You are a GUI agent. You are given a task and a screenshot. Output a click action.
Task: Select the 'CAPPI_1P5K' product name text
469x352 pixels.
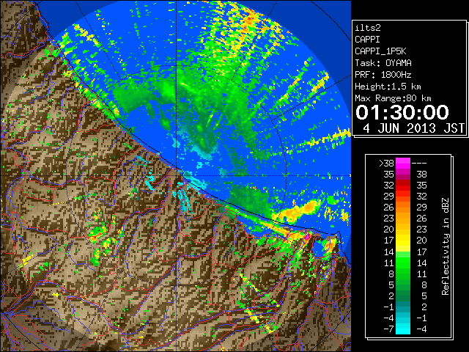point(380,51)
